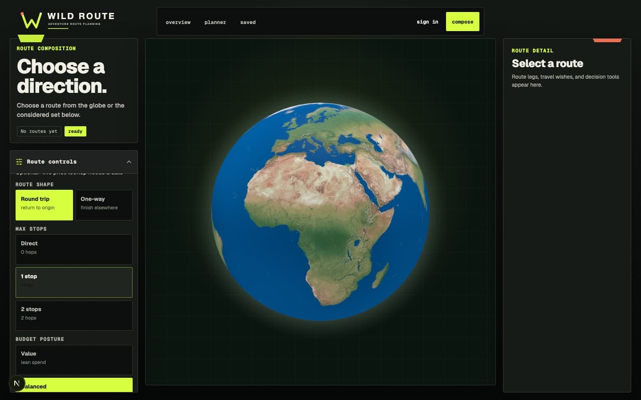Select the Balanced budget posture

[x=74, y=385]
